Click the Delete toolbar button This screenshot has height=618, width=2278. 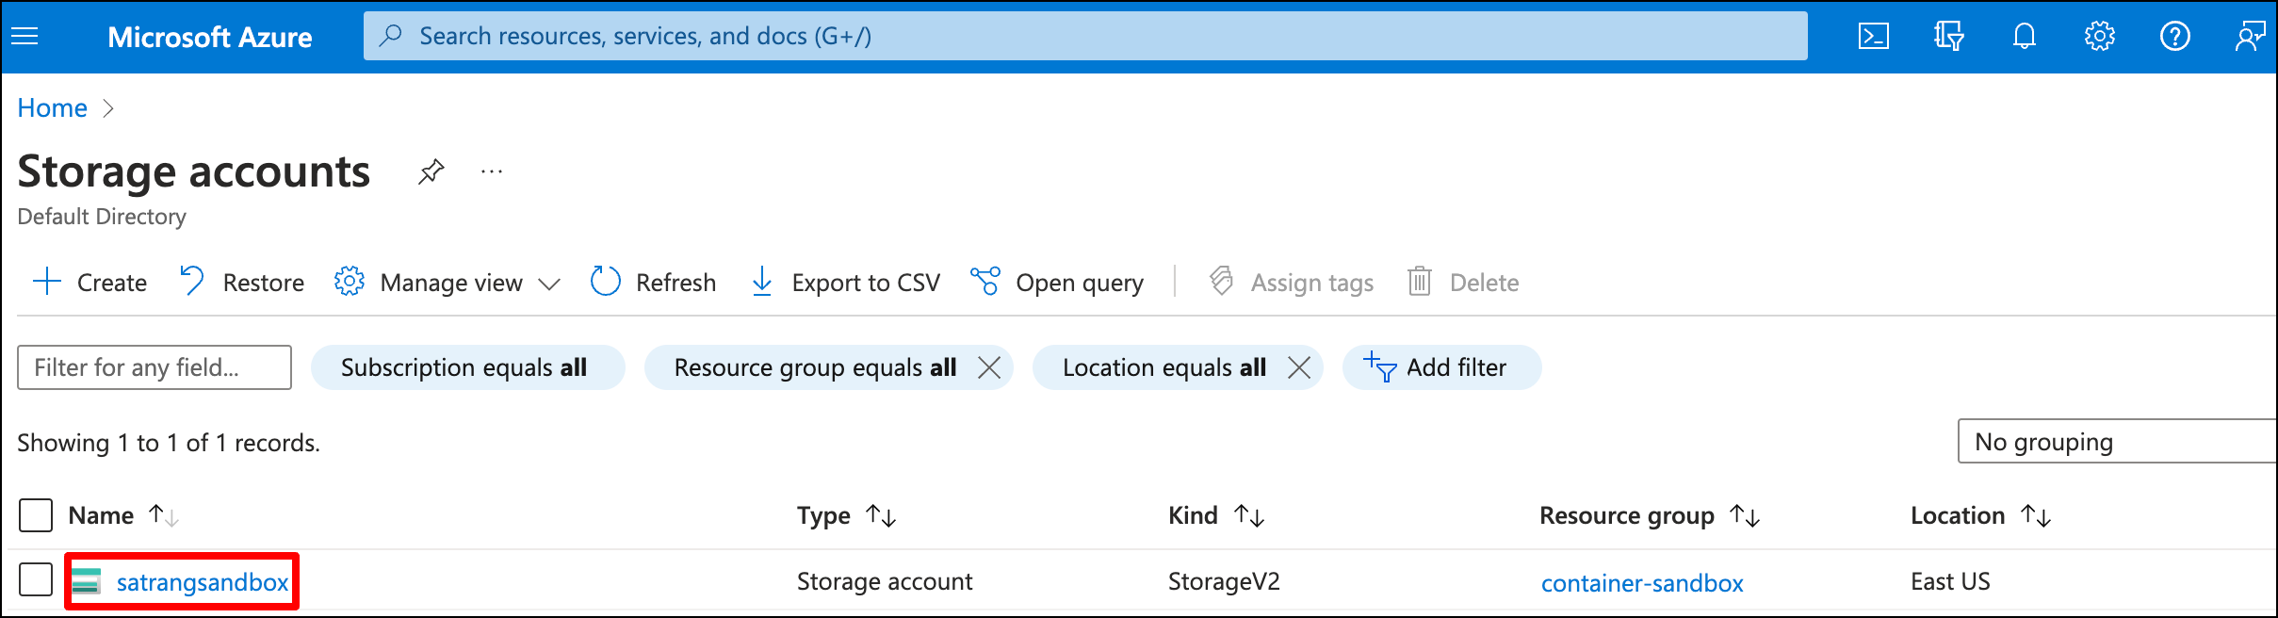point(1462,282)
